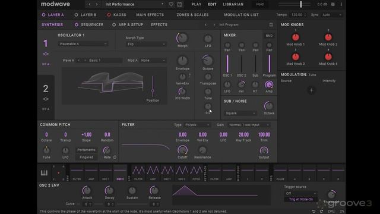Open the MAIN EFFECTS tab
The width and height of the screenshot is (380, 214).
click(150, 15)
